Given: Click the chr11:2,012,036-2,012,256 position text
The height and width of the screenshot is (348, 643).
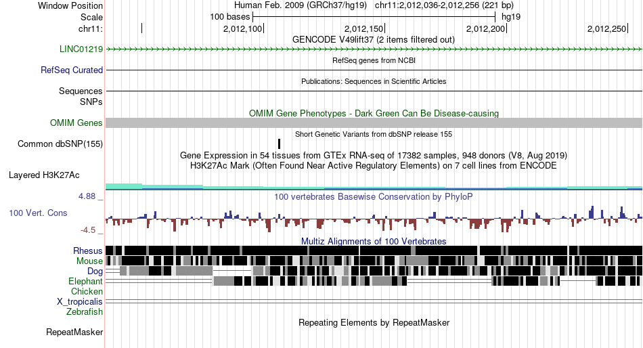Looking at the screenshot, I should coord(444,5).
